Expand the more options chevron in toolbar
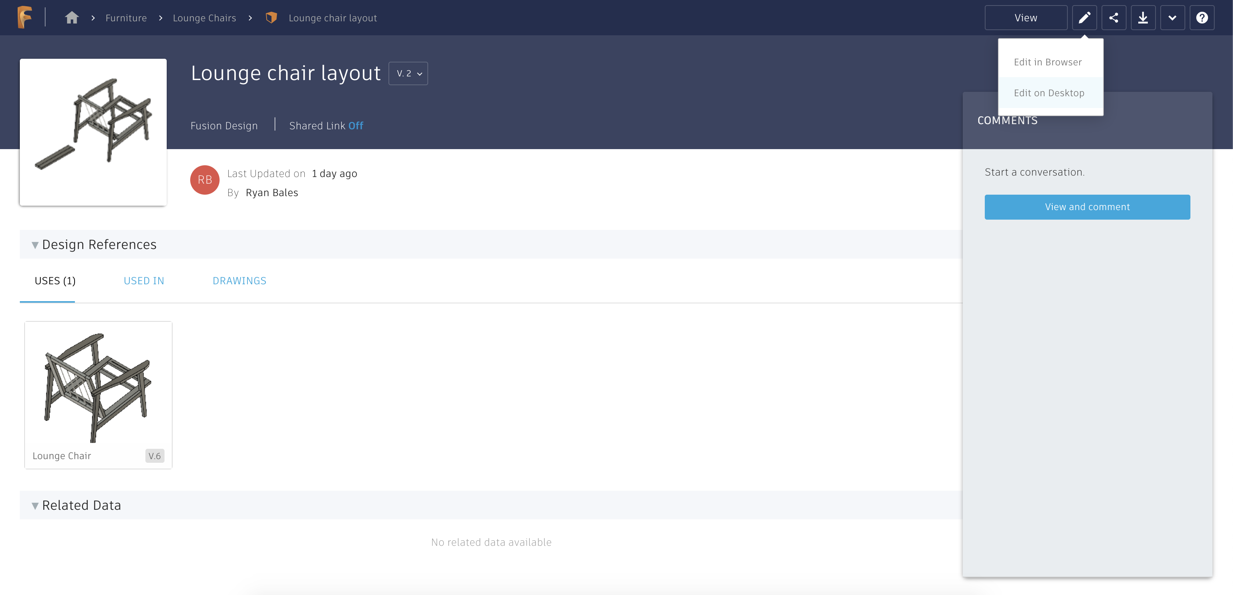Screen dimensions: 1233x595 [x=1172, y=18]
